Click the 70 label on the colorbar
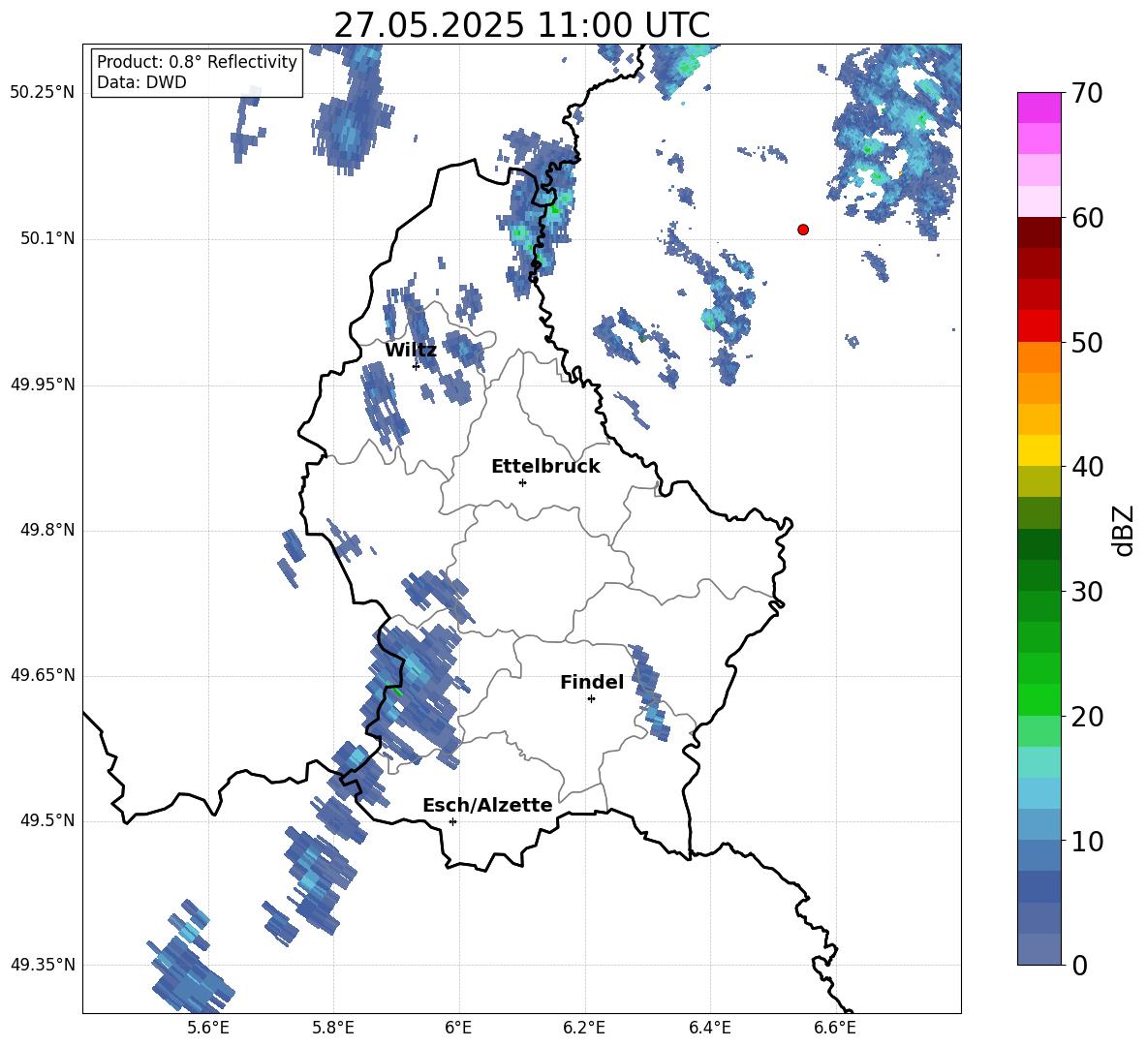 1087,93
